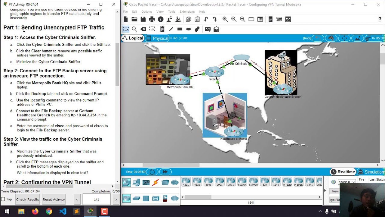Click the Copy icon in main toolbar

click(x=189, y=19)
